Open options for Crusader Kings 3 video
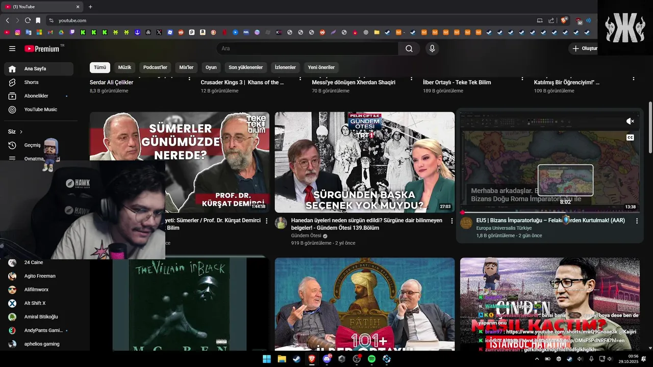The image size is (653, 367). (x=300, y=79)
